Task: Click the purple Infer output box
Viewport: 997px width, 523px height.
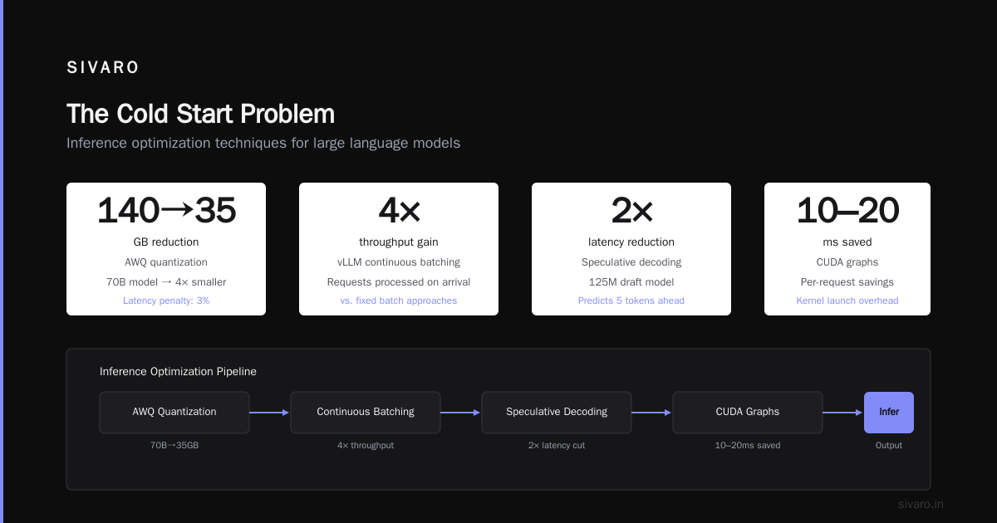Action: 889,413
